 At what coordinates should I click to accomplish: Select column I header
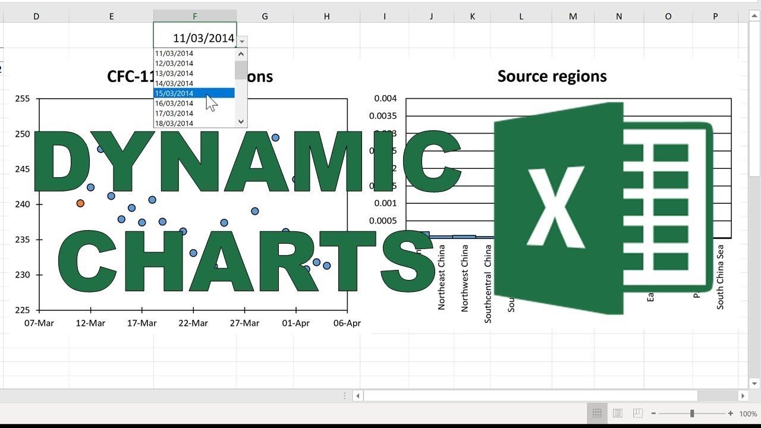(385, 17)
